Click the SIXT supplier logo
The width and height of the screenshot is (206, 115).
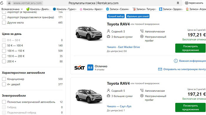click(79, 68)
